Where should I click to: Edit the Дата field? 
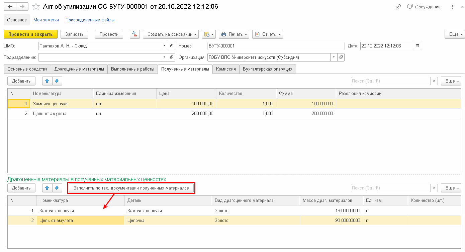[387, 46]
